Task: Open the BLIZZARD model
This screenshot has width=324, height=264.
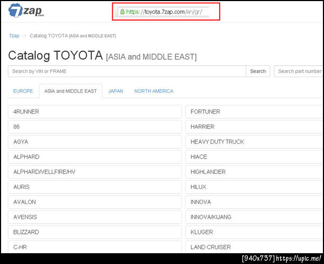Action: [95, 232]
